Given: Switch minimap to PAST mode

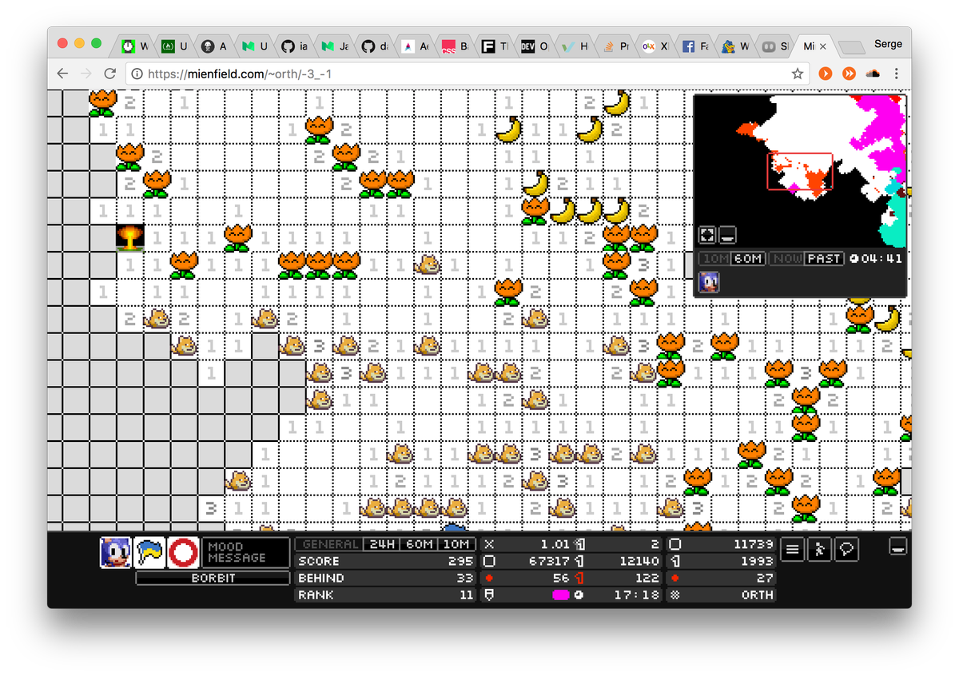Looking at the screenshot, I should pyautogui.click(x=823, y=259).
